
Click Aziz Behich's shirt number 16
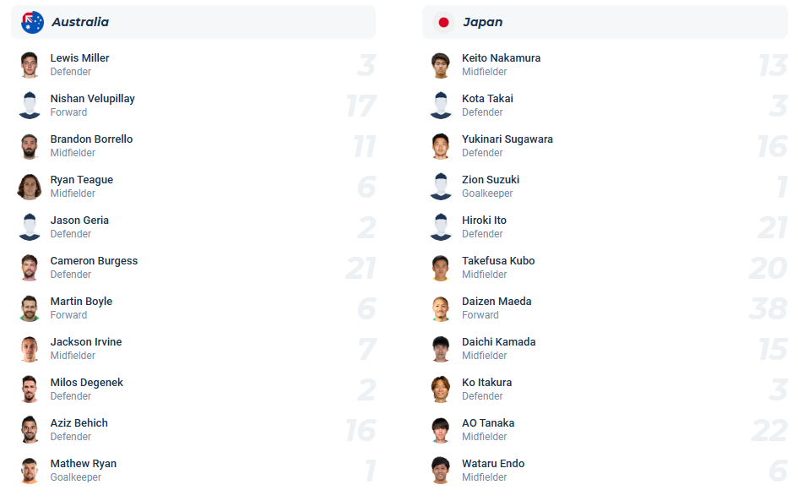click(x=361, y=430)
